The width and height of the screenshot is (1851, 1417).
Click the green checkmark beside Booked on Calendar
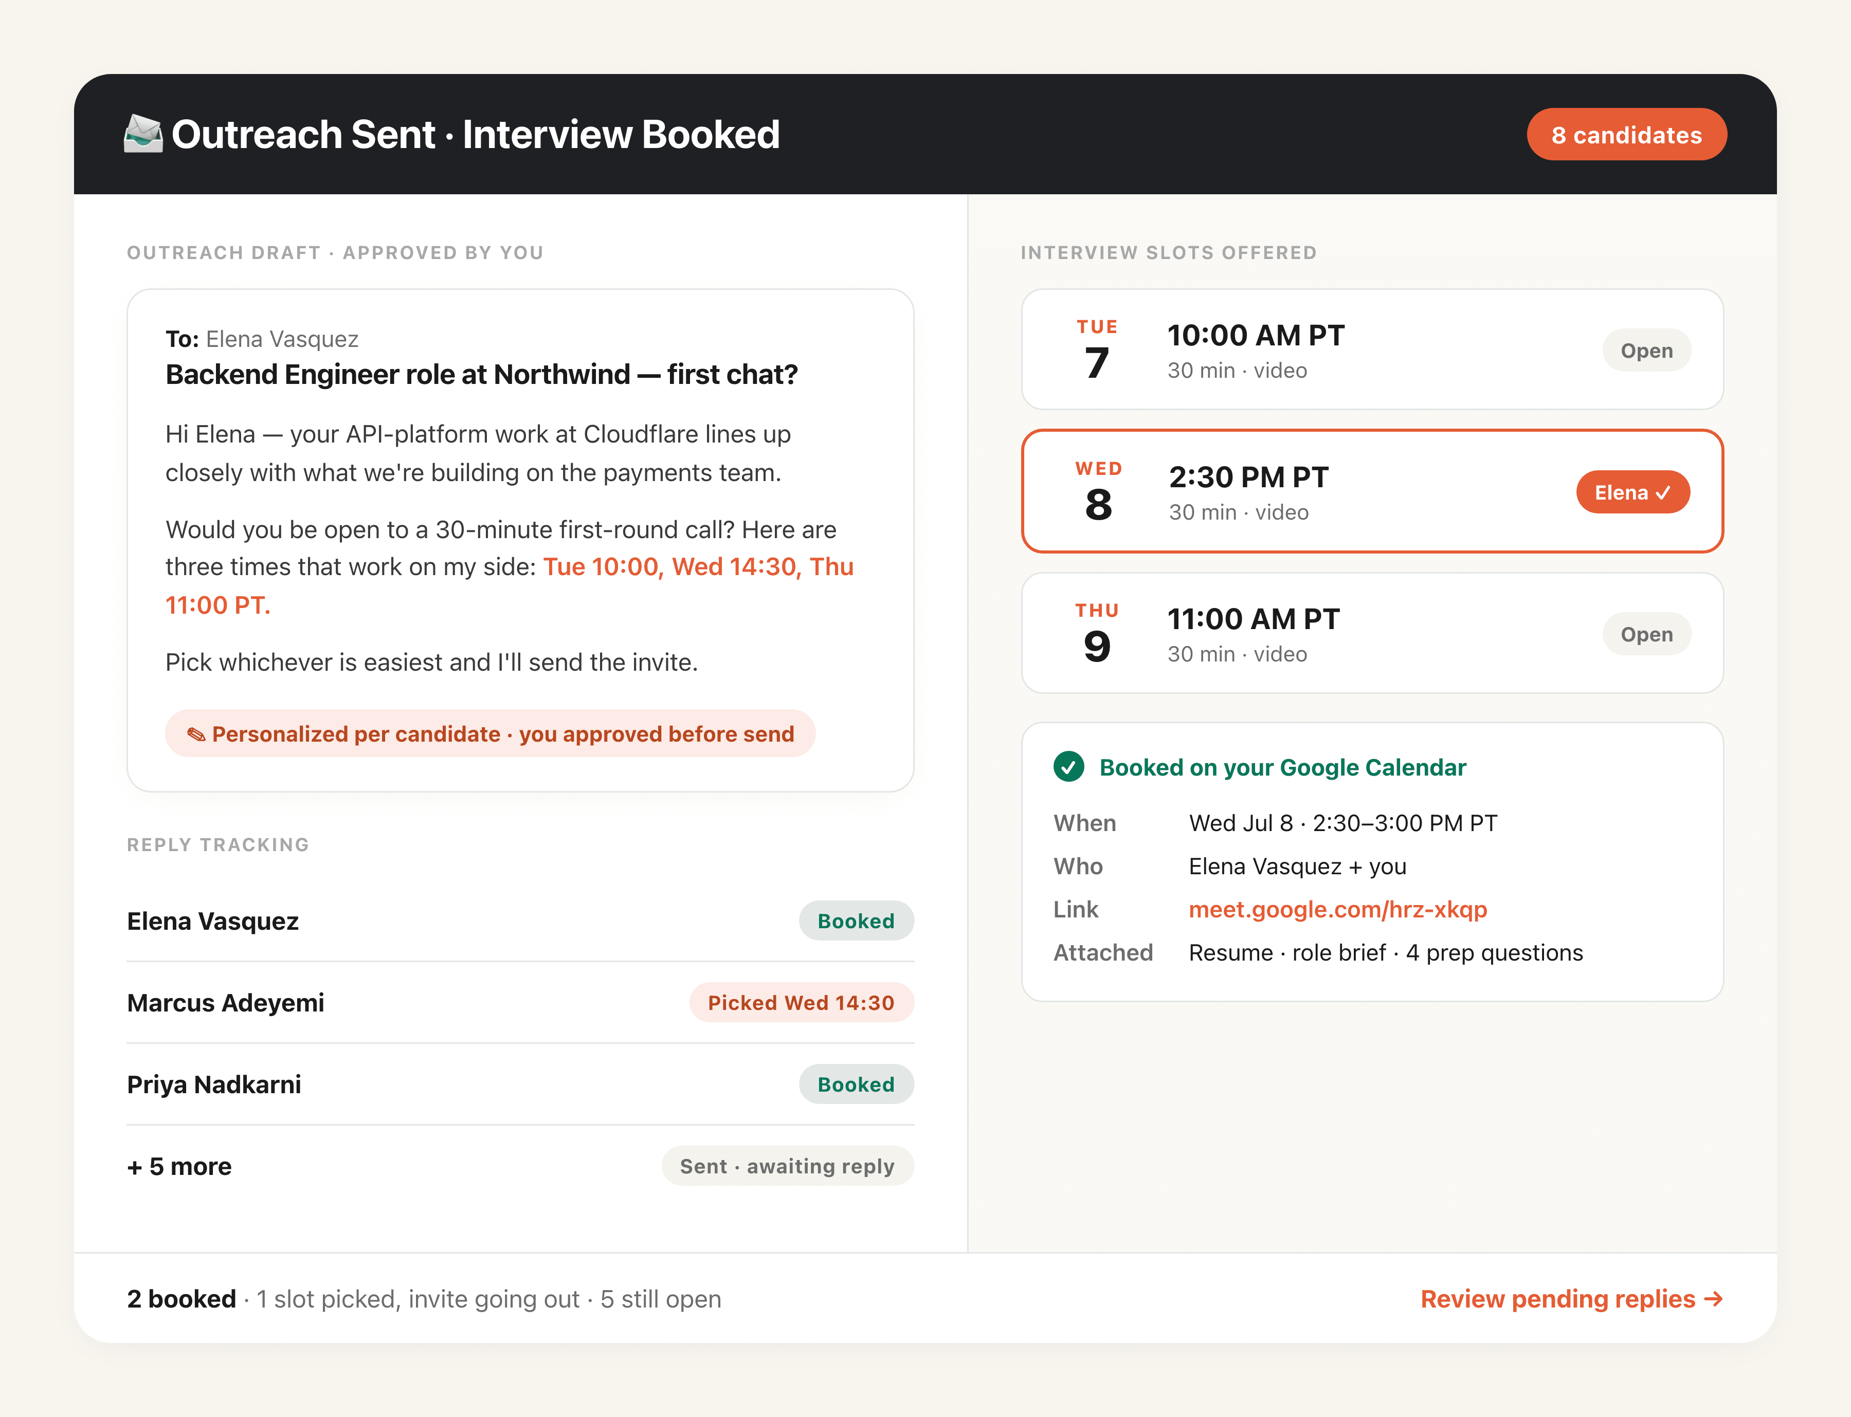tap(1069, 767)
